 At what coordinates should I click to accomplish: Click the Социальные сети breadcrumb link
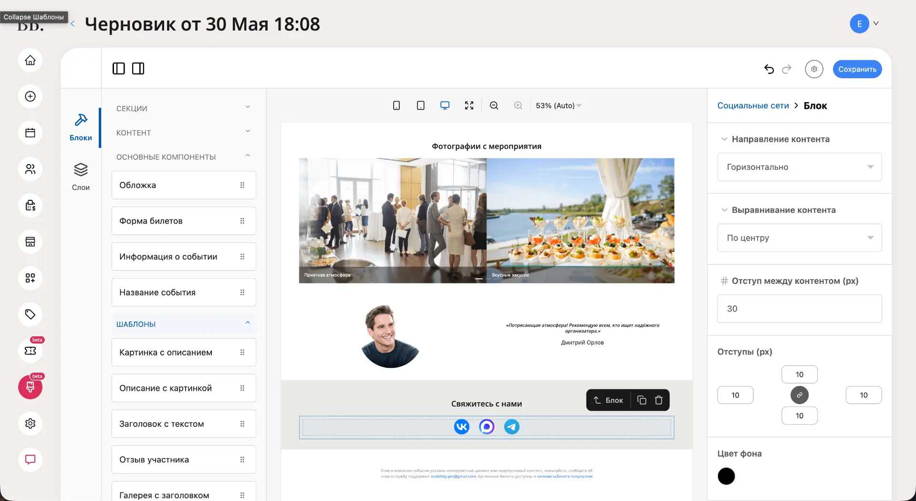(x=753, y=105)
